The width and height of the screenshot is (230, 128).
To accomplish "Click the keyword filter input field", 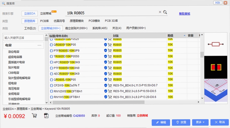I will (24, 38).
